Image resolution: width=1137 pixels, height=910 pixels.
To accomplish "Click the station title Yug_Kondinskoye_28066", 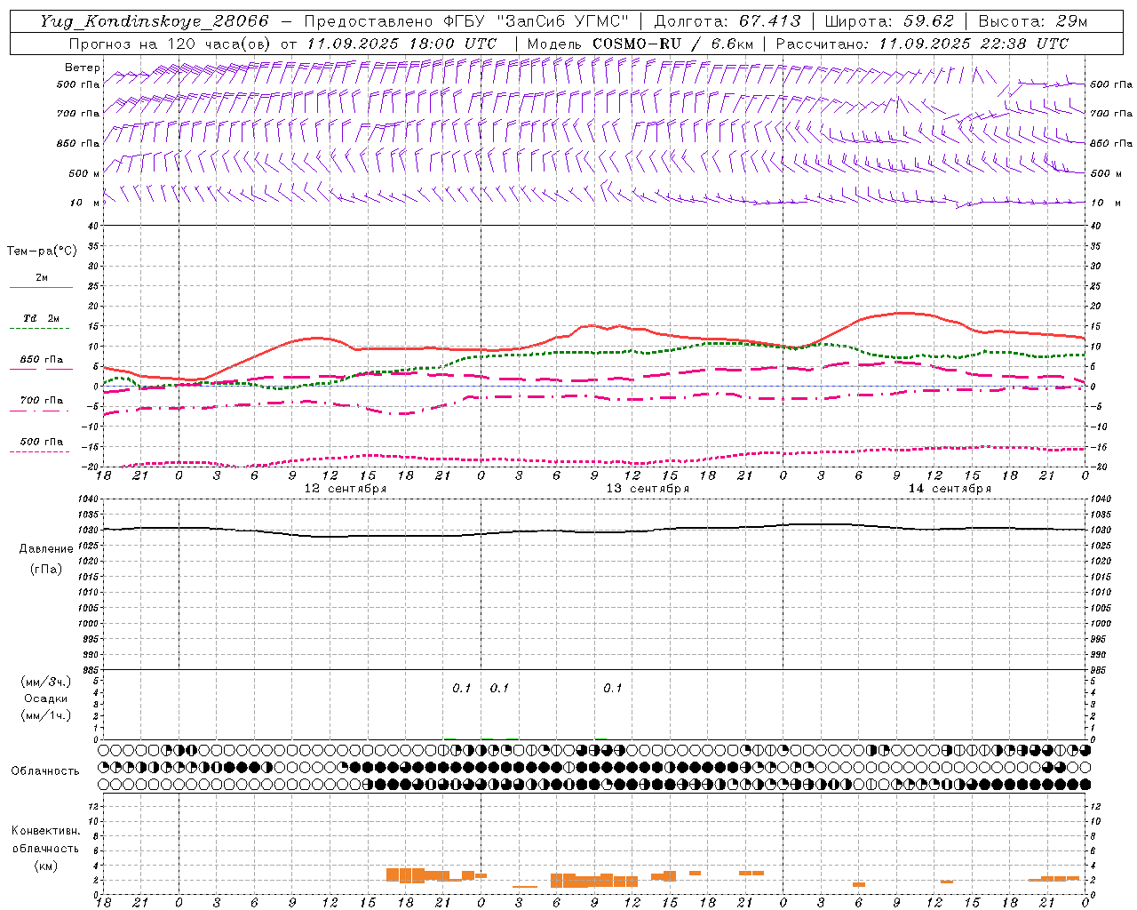I will coord(155,21).
